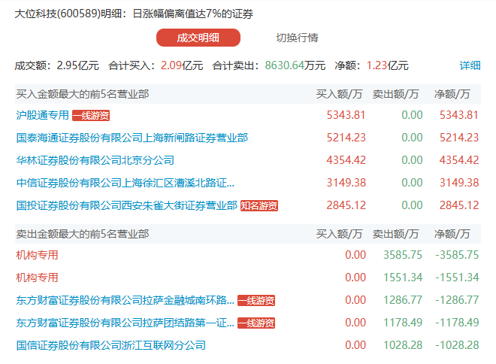Switch to the 切换行情 tab
This screenshot has height=364, width=496.
click(297, 38)
